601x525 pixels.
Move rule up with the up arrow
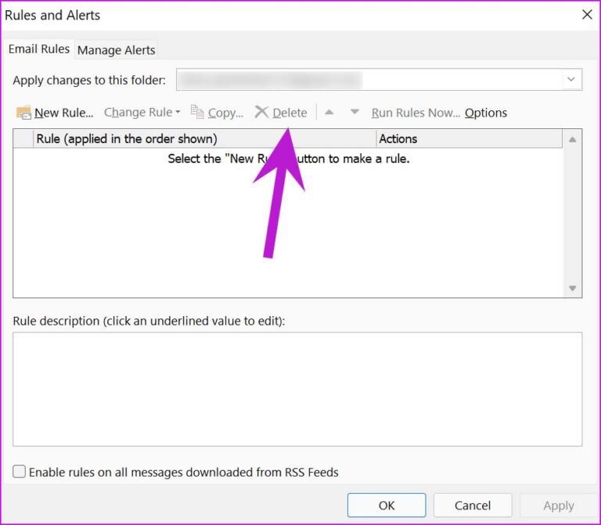329,113
